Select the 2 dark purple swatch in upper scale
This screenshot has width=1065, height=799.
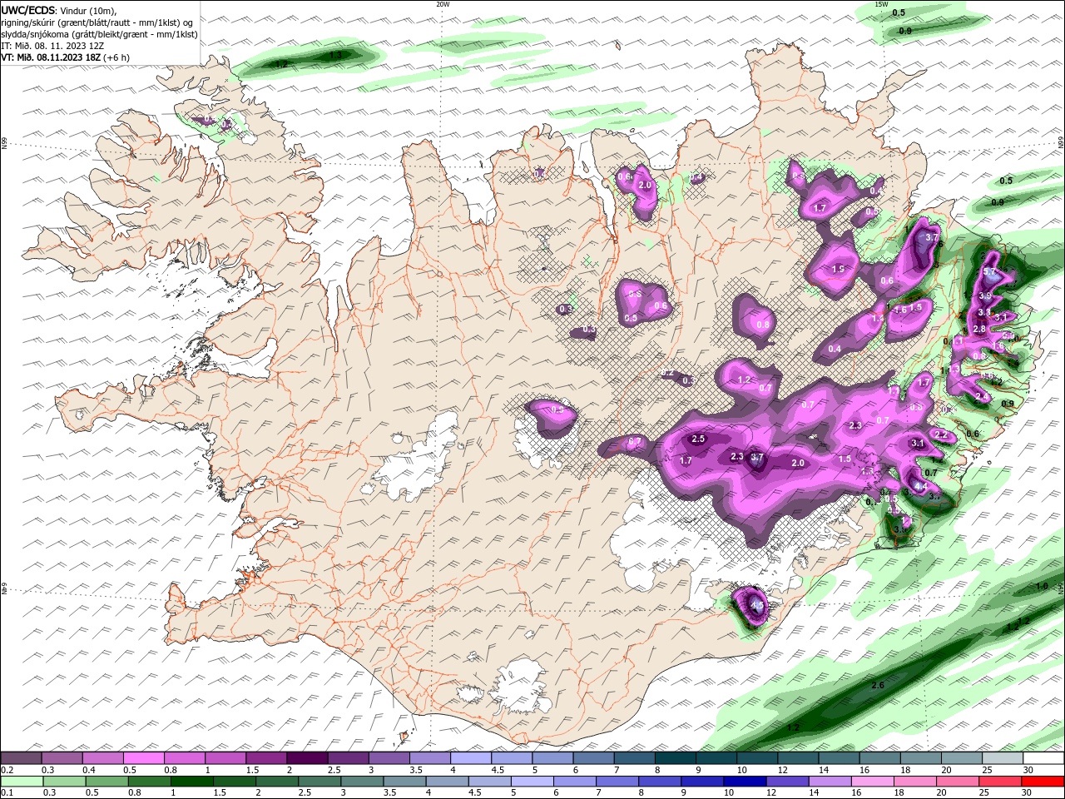tap(307, 758)
